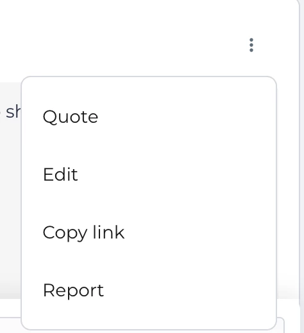Collapse the options menu with the more icon

point(251,45)
